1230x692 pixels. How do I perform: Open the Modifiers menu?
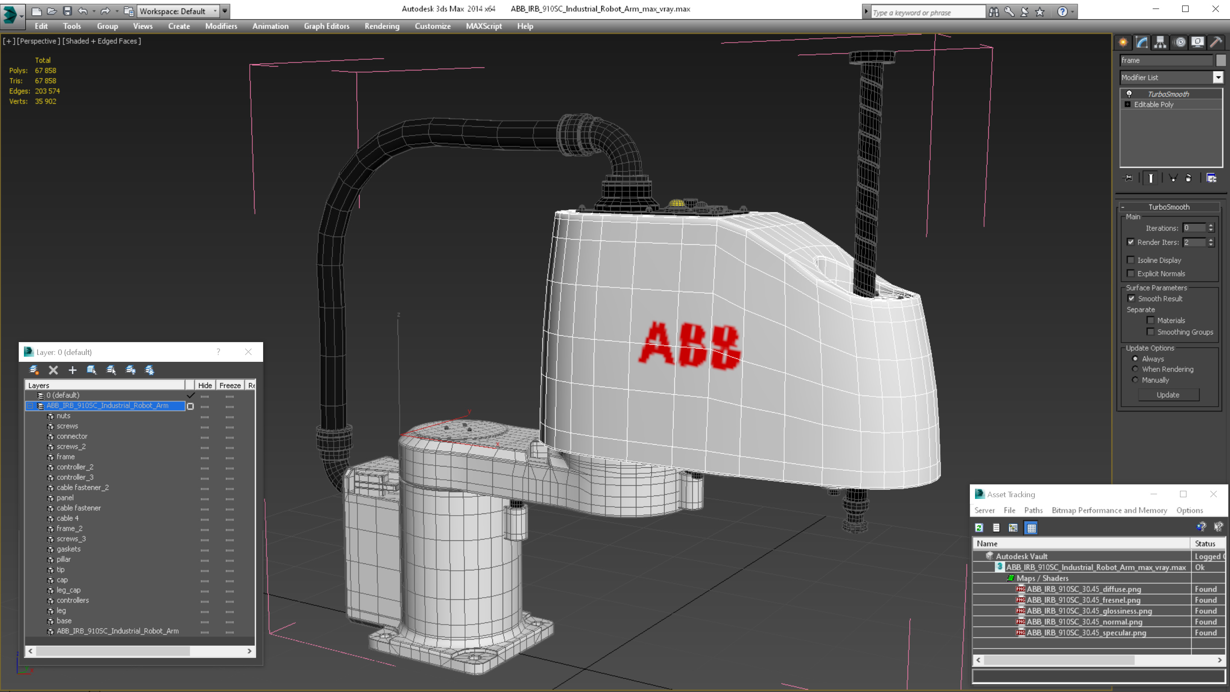[x=221, y=26]
